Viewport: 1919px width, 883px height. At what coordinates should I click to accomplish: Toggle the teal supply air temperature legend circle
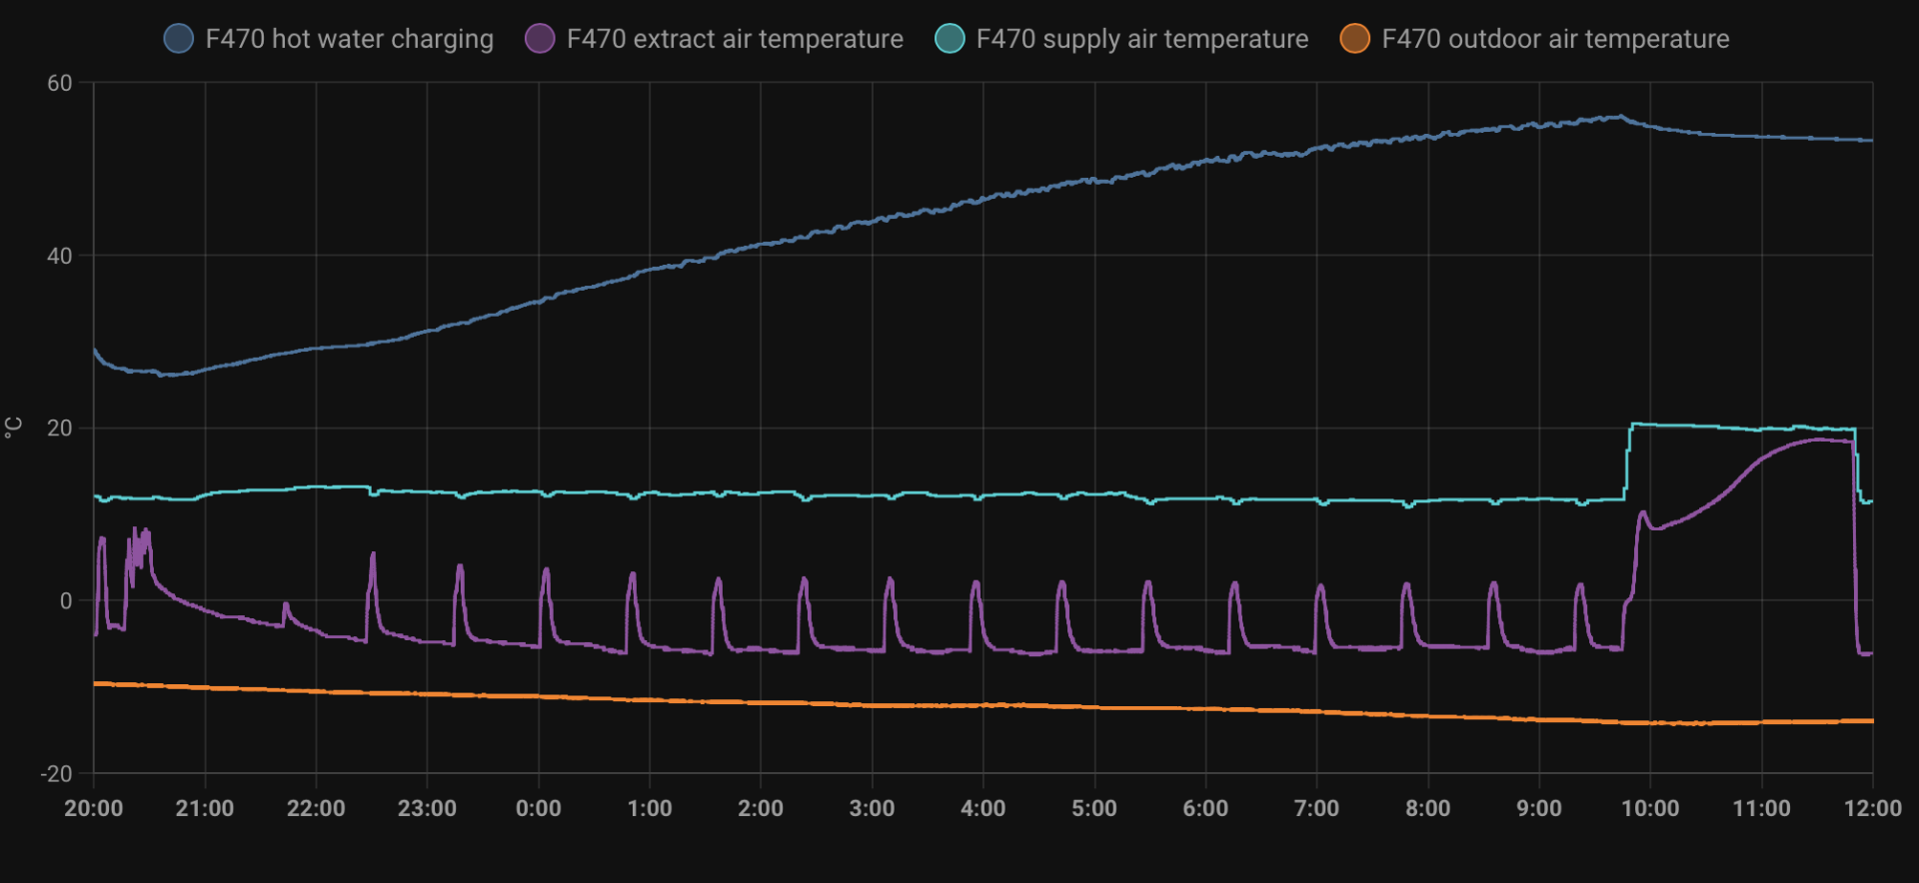pos(950,39)
